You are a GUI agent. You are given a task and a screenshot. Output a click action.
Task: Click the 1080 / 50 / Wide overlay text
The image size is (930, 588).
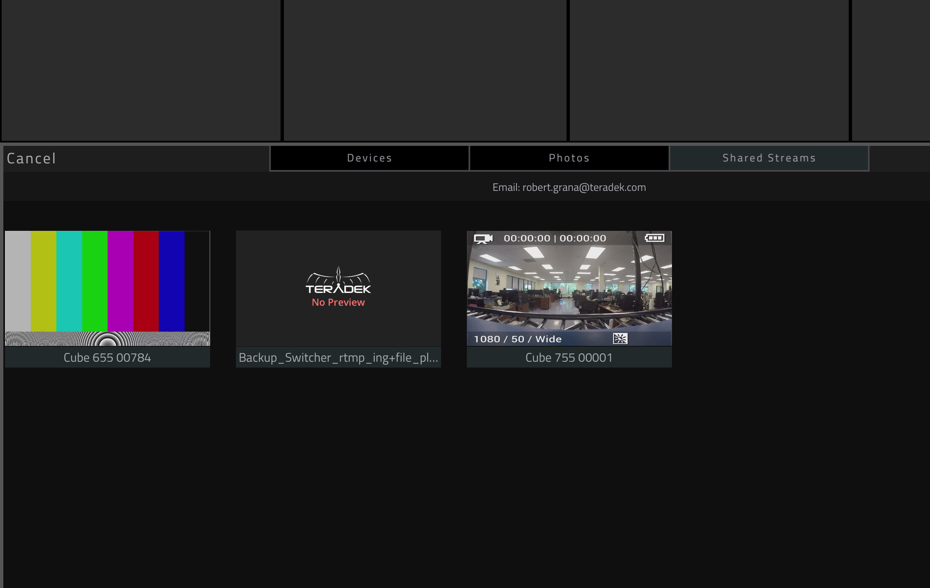[x=518, y=339]
